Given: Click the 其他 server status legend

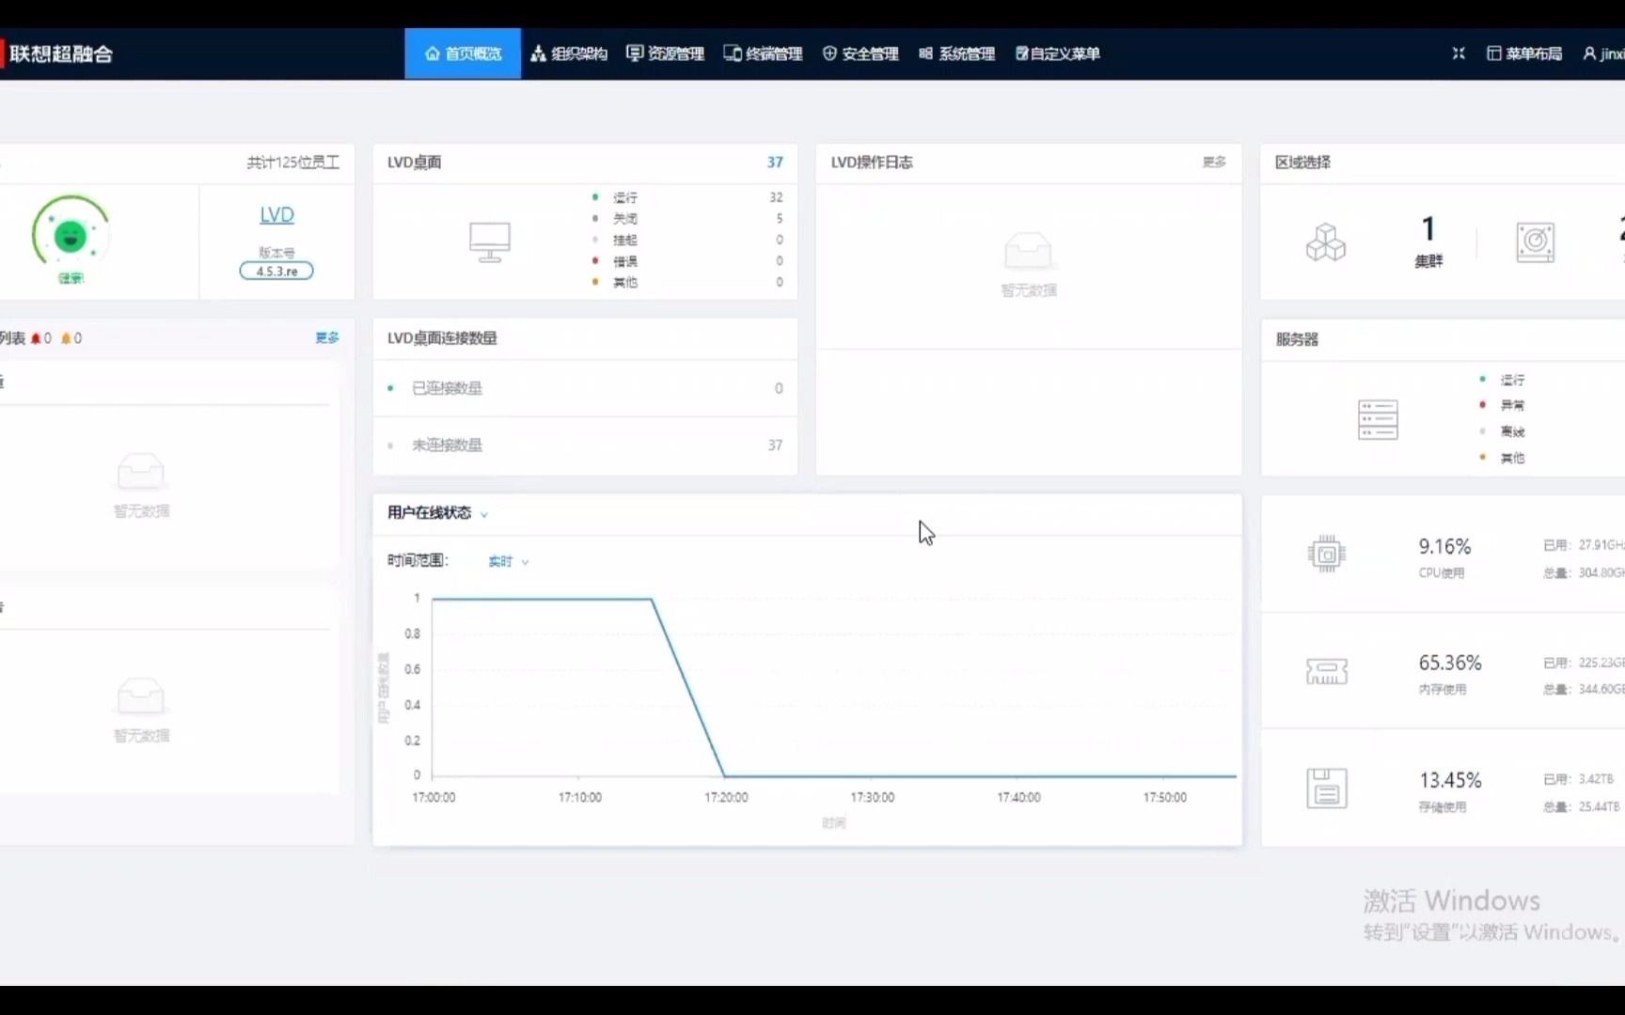Looking at the screenshot, I should (1503, 458).
